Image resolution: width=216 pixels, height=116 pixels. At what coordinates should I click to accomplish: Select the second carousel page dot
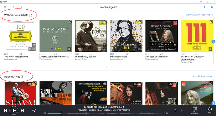[x=111, y=67]
